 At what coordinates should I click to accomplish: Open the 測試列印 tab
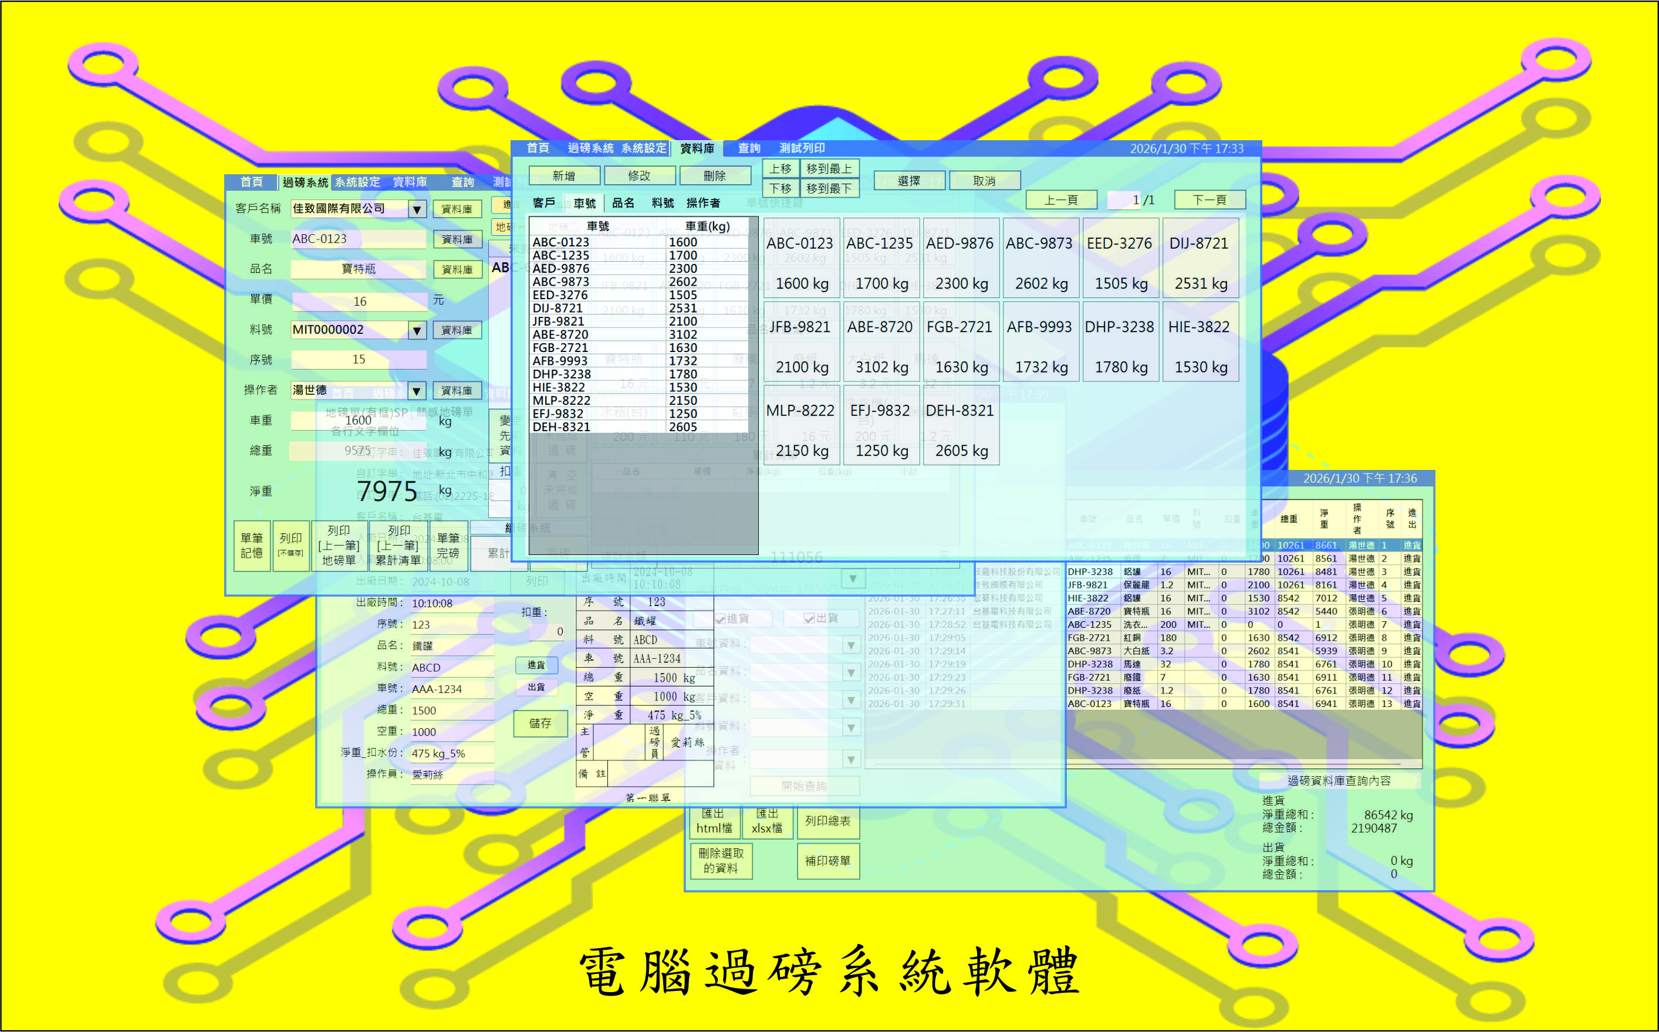click(802, 148)
